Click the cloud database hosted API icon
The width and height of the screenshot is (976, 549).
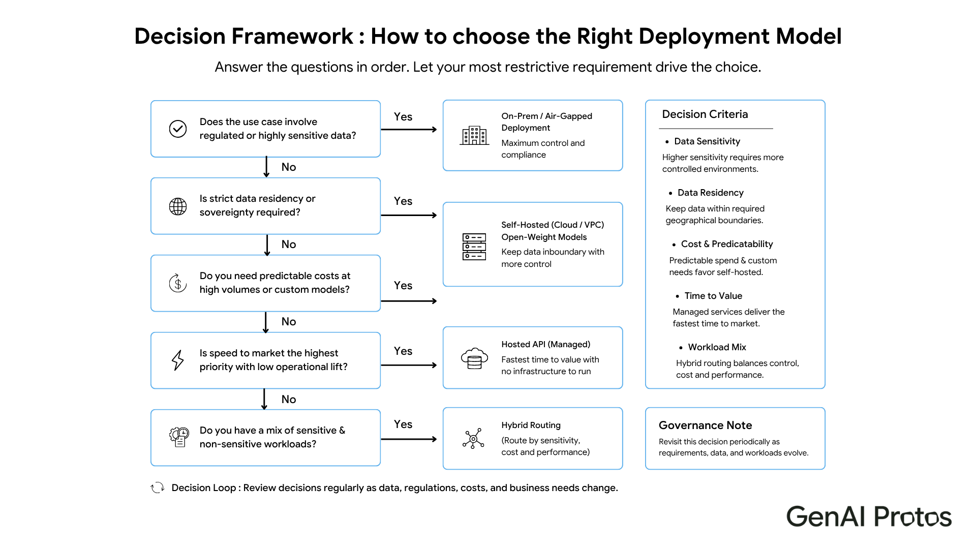pyautogui.click(x=474, y=358)
